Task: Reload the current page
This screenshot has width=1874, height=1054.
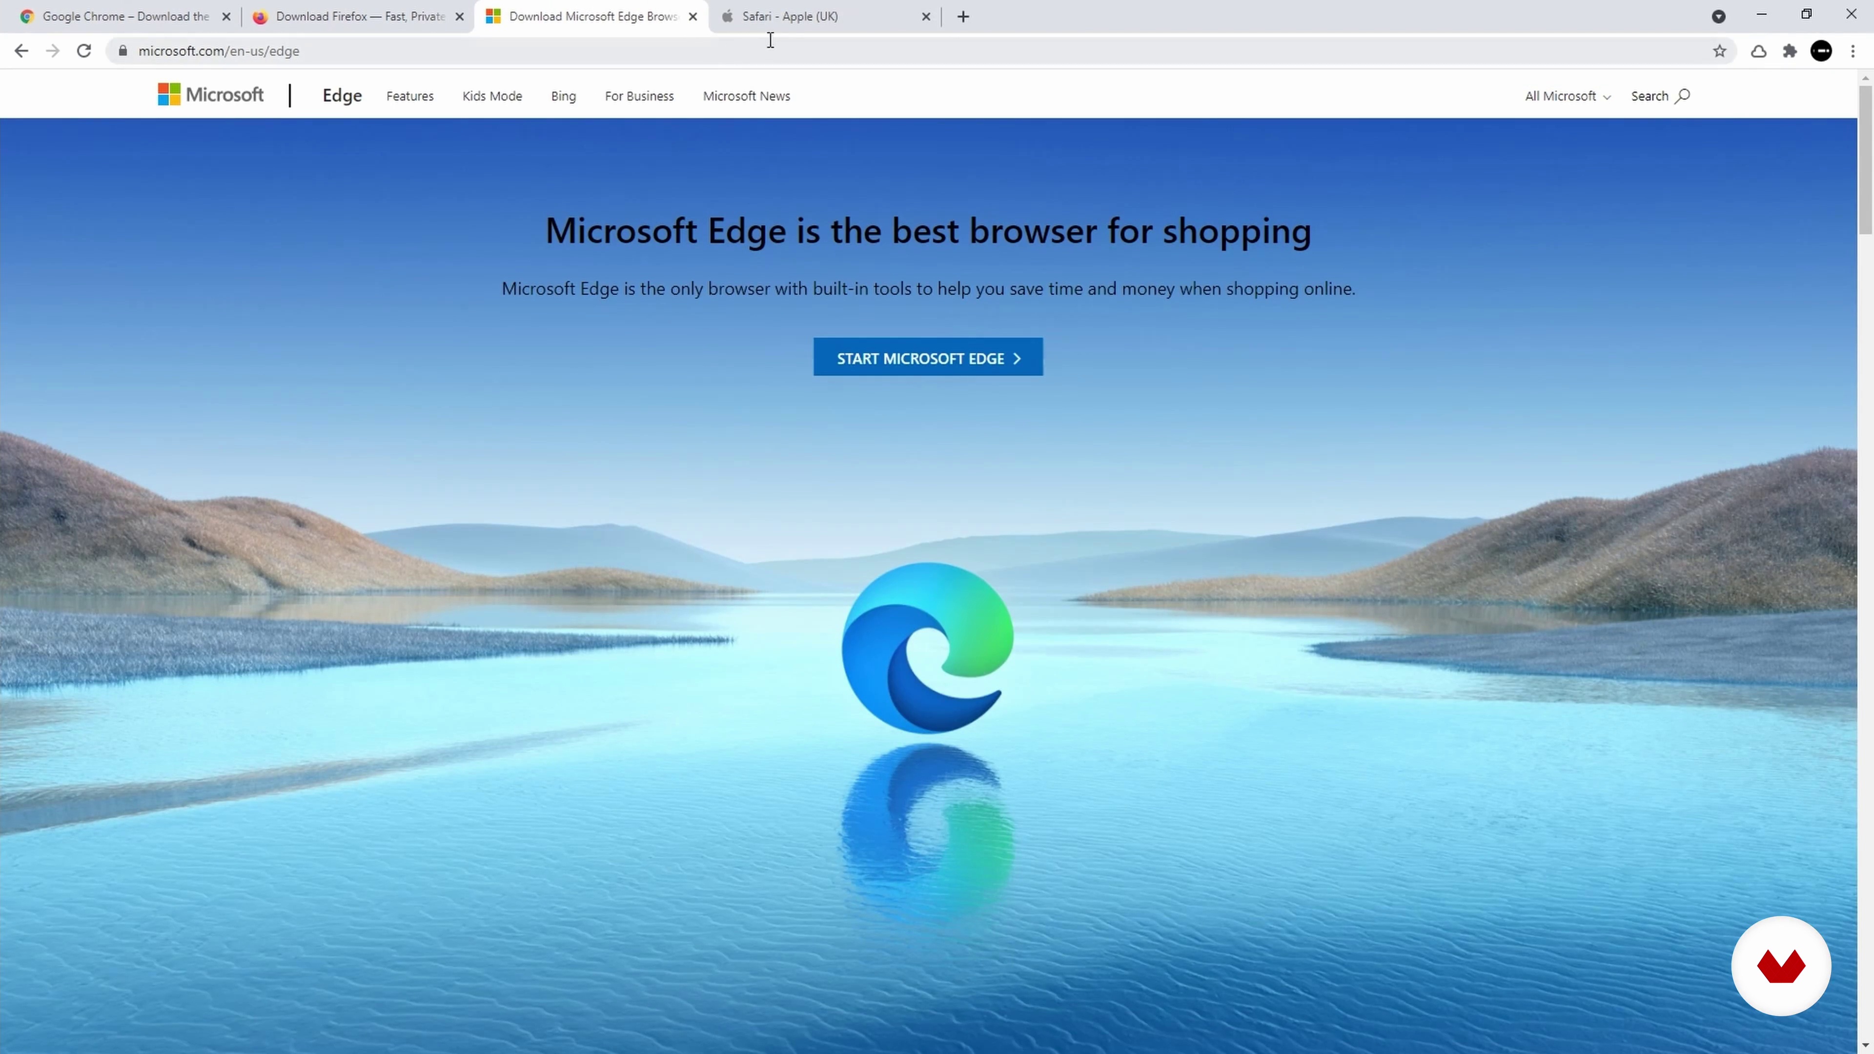Action: (84, 51)
